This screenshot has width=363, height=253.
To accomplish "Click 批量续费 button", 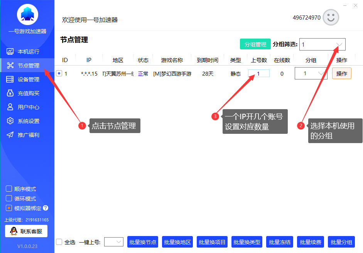I will (x=311, y=242).
